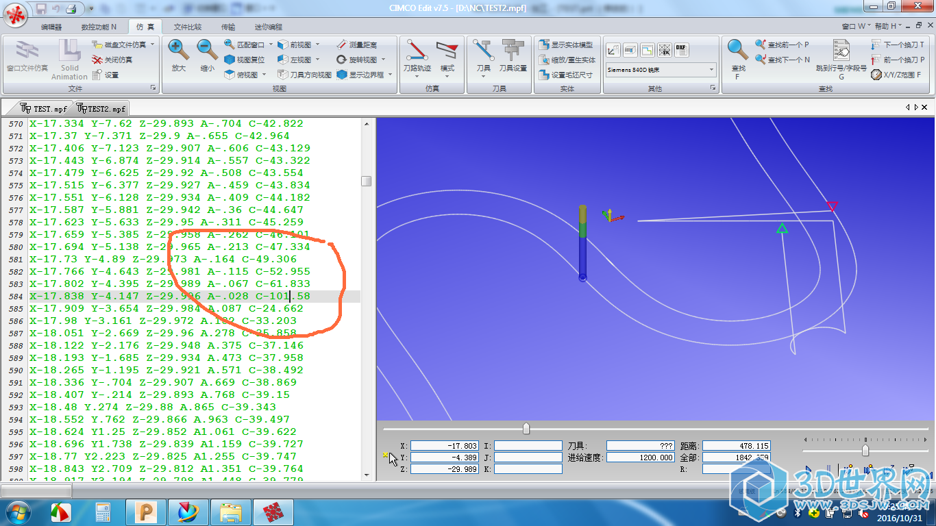Click the simulation progress slider handle
This screenshot has width=936, height=526.
(526, 429)
